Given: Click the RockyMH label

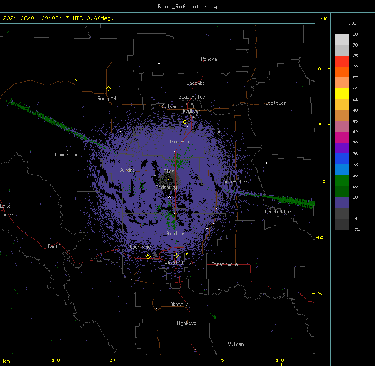Looking at the screenshot, I should tap(107, 99).
